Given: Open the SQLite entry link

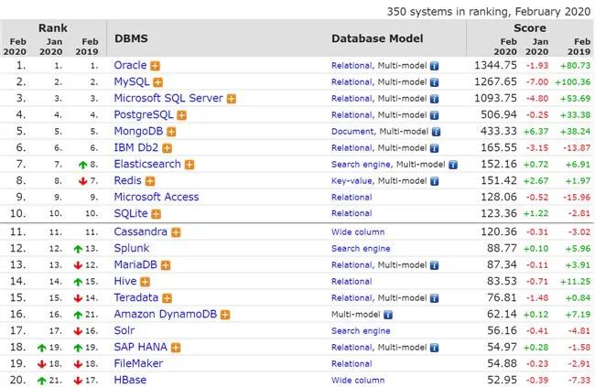Looking at the screenshot, I should (x=132, y=213).
